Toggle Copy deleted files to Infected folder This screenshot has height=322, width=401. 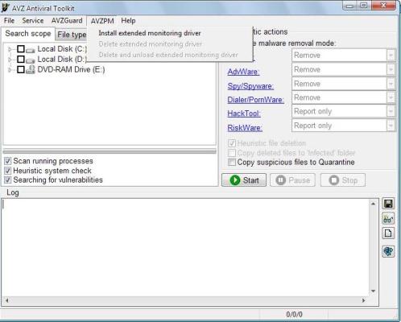pos(232,153)
